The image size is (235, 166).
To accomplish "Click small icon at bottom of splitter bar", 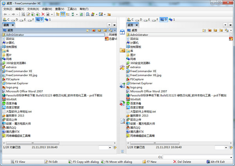I will 123,152.
